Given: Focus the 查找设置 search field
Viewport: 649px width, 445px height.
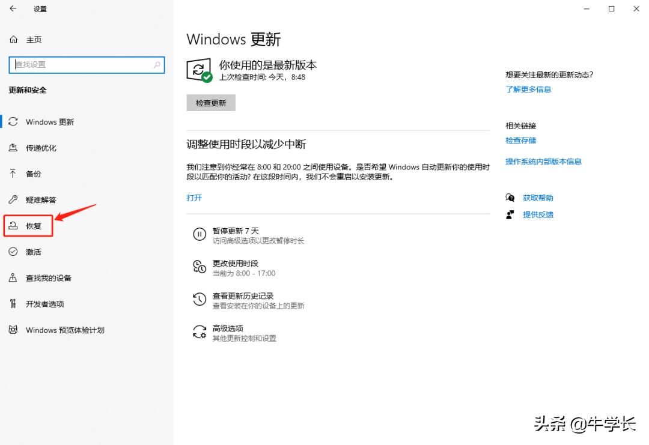Looking at the screenshot, I should 87,65.
